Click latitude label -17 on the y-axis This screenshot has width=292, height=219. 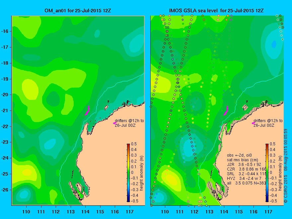pos(5,47)
